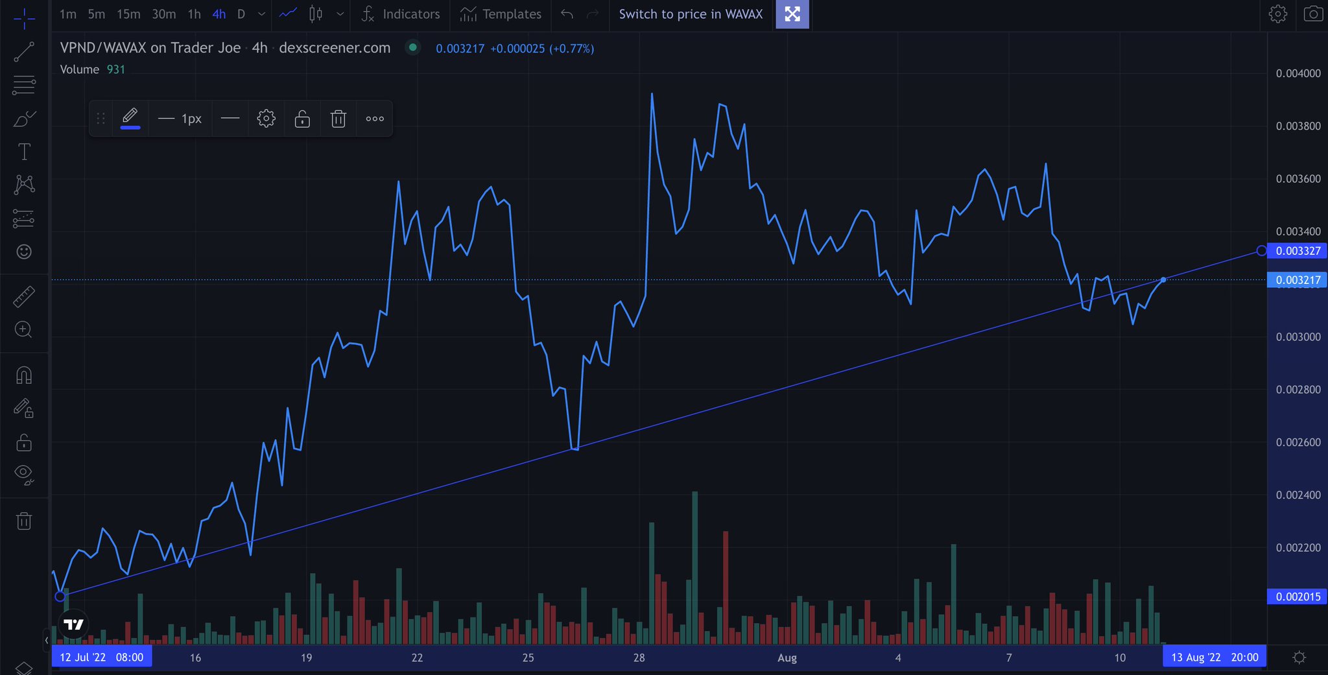Select the Text annotation tool
The height and width of the screenshot is (675, 1328).
(x=24, y=152)
